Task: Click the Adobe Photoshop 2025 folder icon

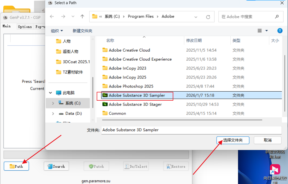Action: coord(105,86)
